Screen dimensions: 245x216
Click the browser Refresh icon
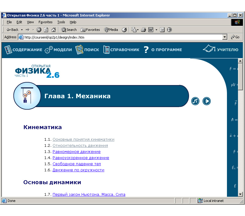click(x=46, y=30)
